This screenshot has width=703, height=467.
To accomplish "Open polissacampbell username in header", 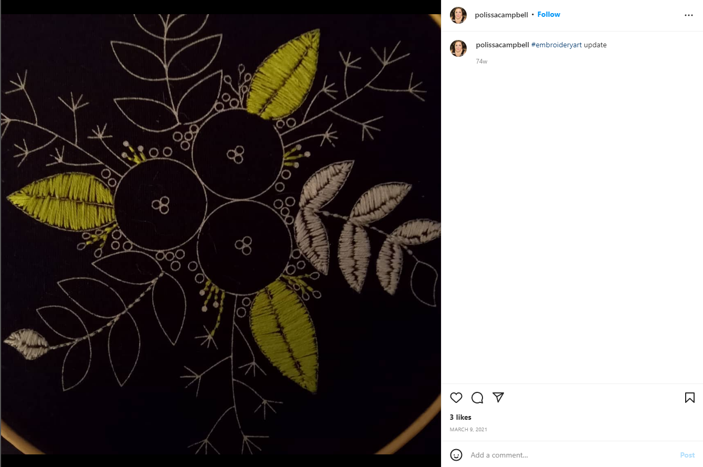I will click(501, 15).
